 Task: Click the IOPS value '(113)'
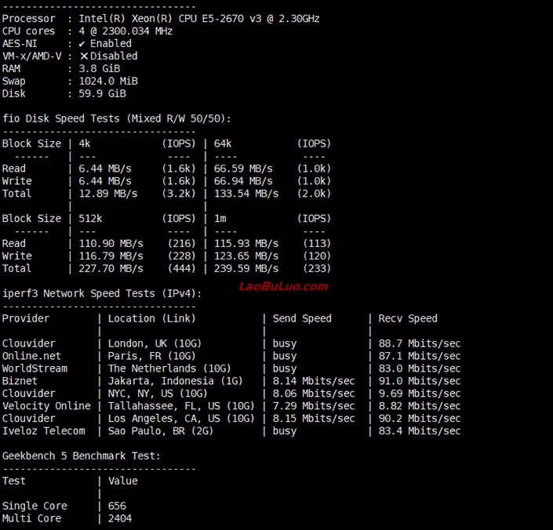pyautogui.click(x=317, y=244)
